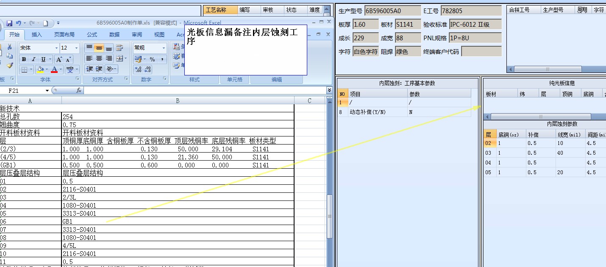
Task: Open the Customize Quick Access Toolbar arrow
Action: [58, 23]
